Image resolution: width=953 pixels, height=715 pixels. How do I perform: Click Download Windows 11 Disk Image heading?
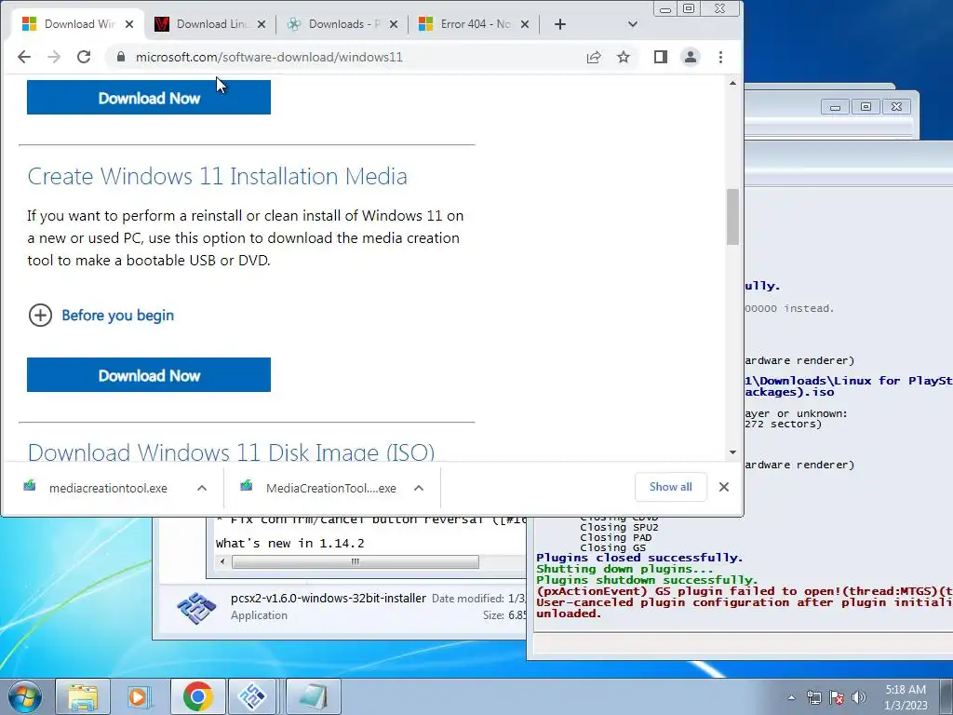point(231,452)
